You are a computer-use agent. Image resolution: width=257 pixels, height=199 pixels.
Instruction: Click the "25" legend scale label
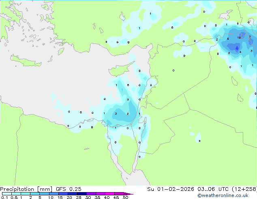[x=79, y=197]
